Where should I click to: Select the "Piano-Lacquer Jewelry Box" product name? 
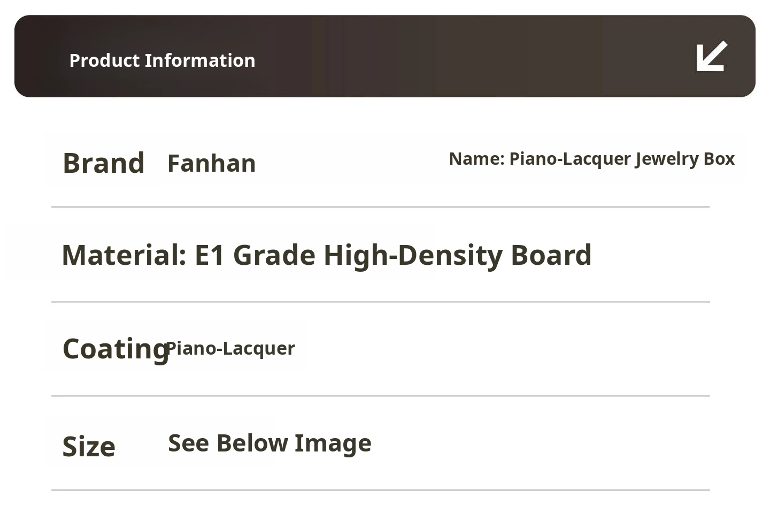coord(622,159)
